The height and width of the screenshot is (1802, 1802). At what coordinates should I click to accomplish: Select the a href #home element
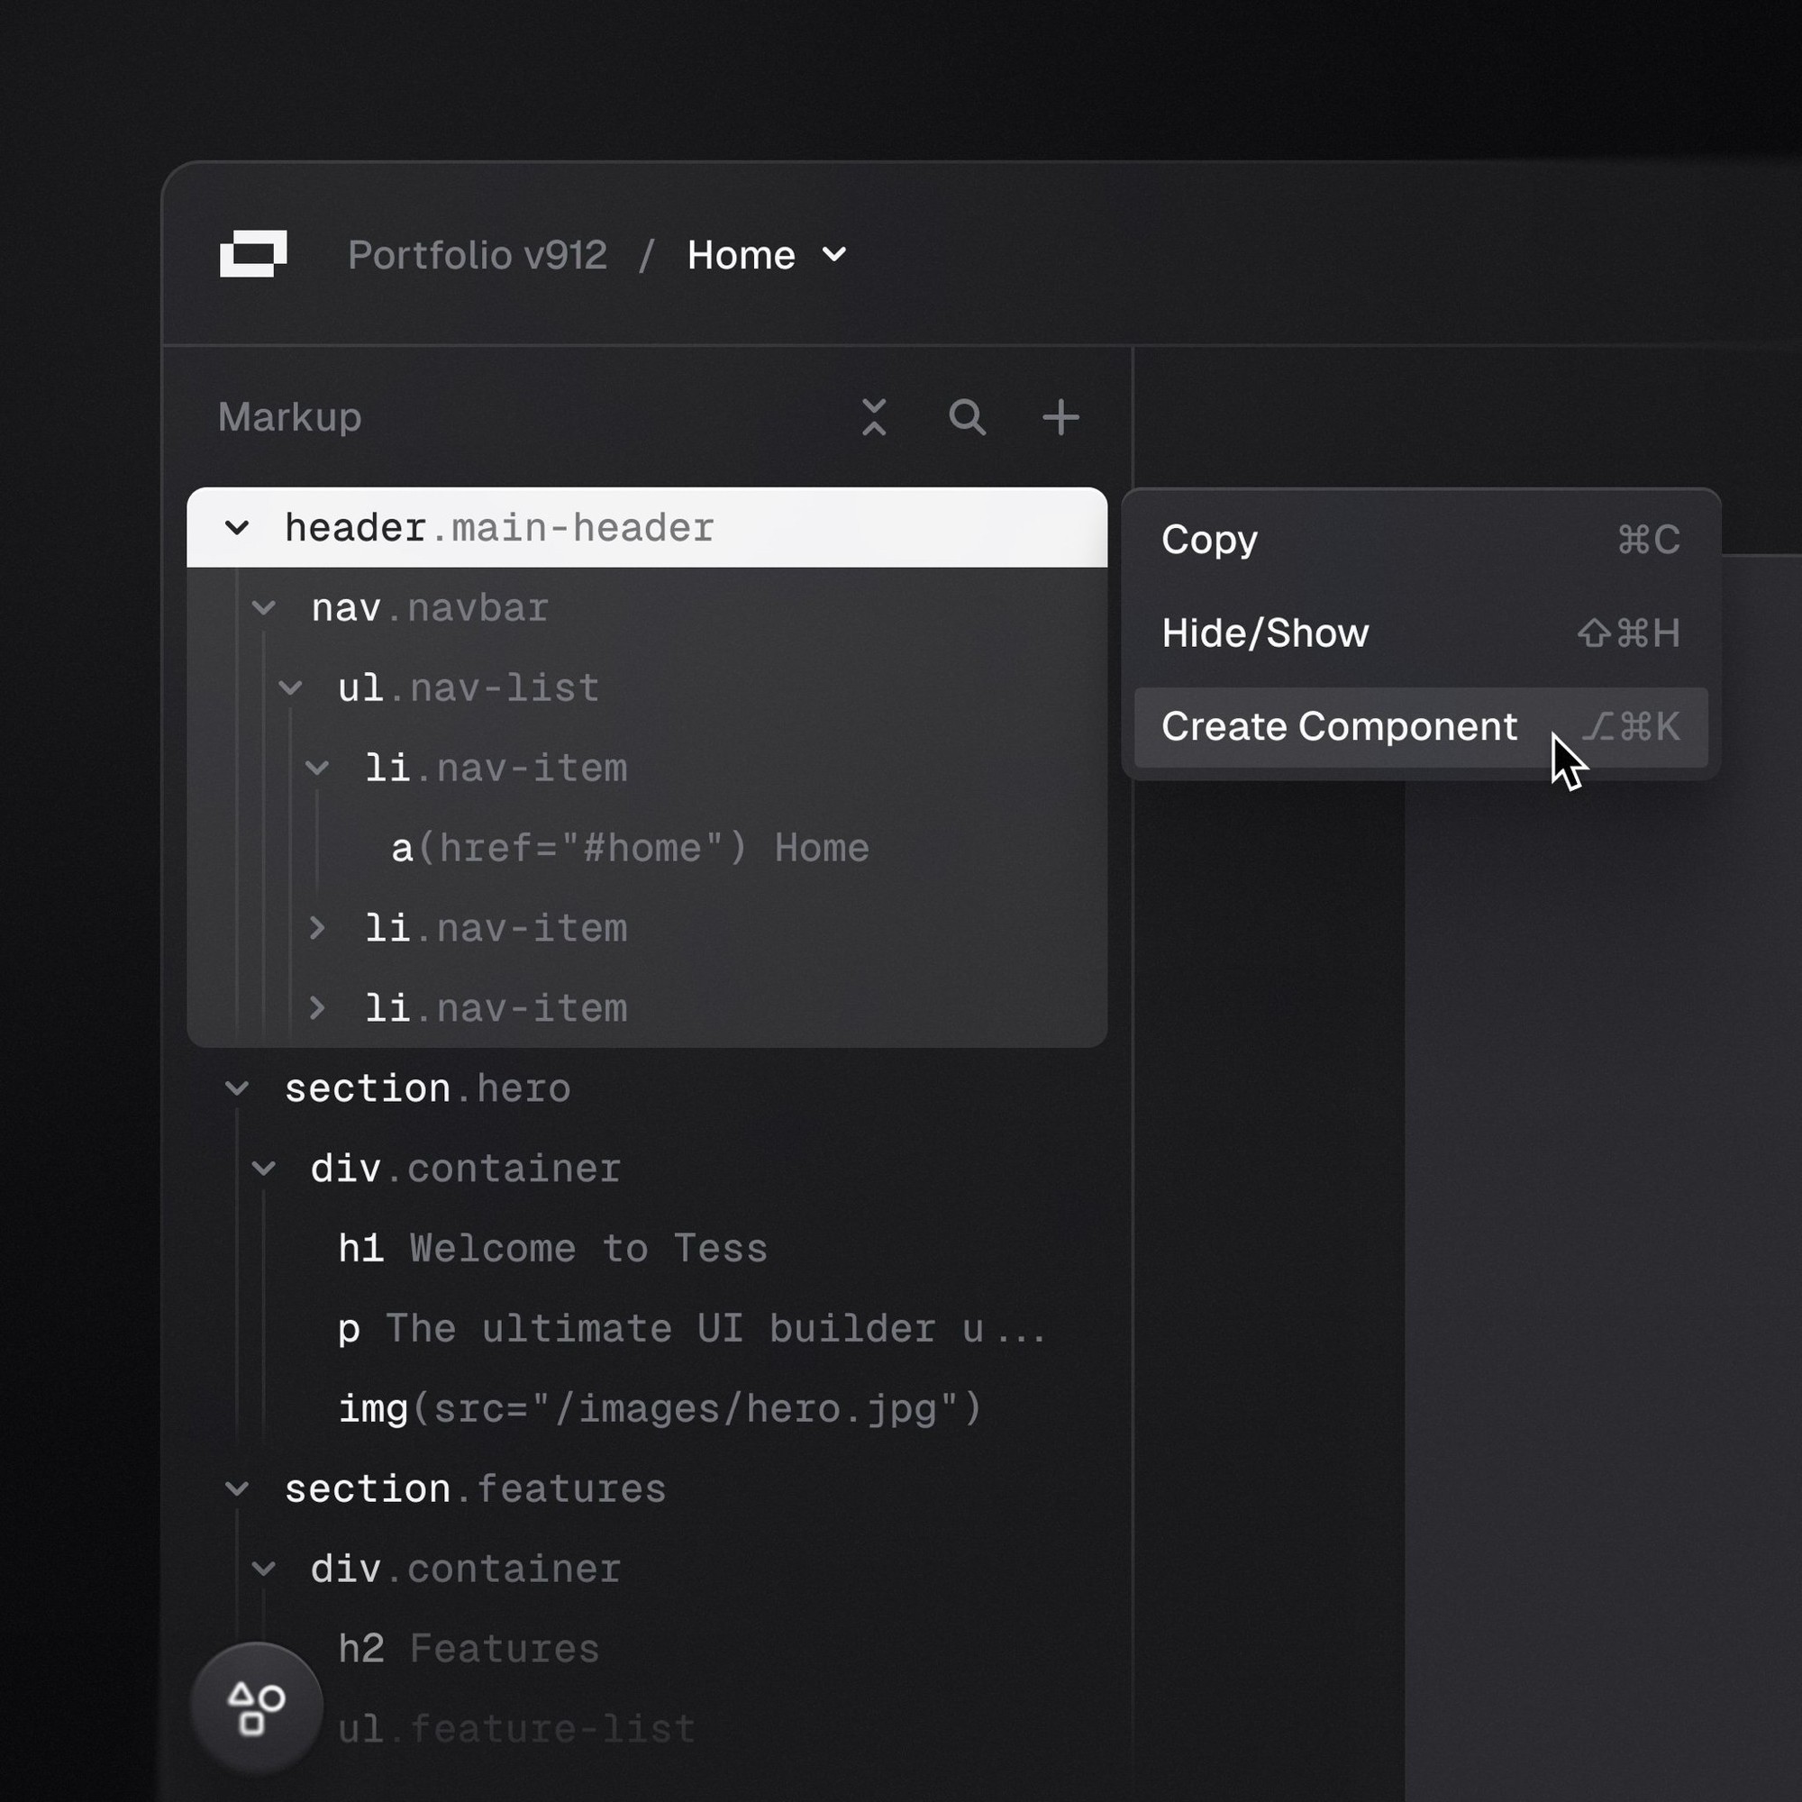point(630,848)
